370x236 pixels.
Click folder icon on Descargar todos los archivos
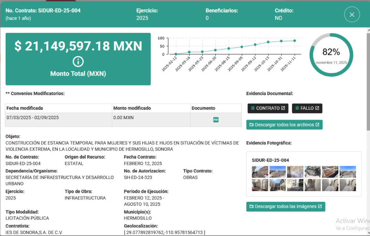pos(252,125)
